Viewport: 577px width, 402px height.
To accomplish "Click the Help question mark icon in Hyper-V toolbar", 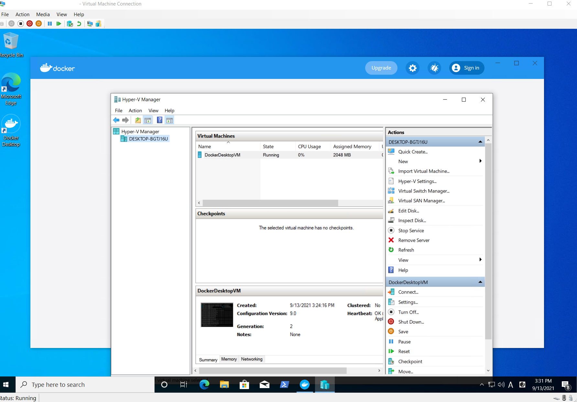I will click(x=160, y=120).
